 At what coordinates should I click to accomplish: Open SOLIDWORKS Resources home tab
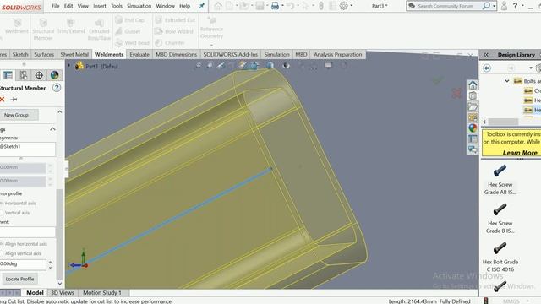tap(473, 84)
